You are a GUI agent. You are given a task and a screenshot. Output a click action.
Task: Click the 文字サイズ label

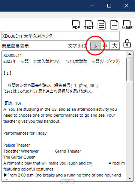78,46
